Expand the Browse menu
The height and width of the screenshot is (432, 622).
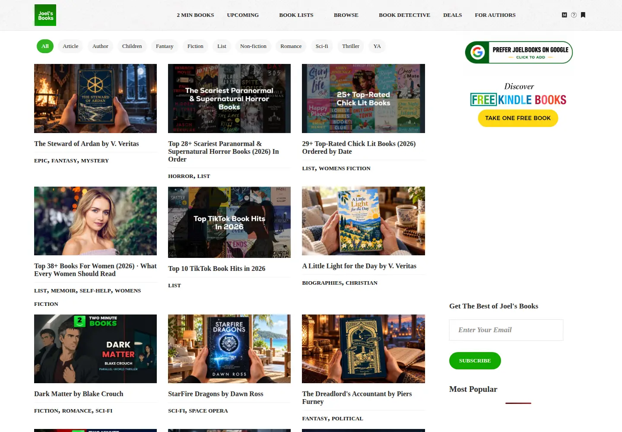[346, 15]
